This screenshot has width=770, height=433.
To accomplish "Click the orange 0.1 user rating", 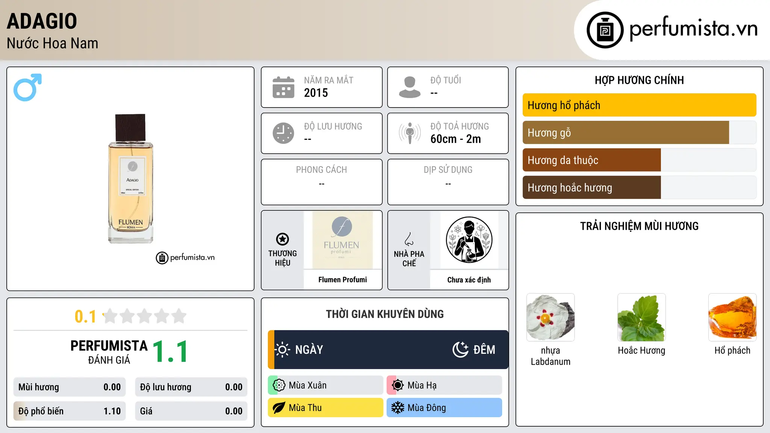I will [85, 316].
